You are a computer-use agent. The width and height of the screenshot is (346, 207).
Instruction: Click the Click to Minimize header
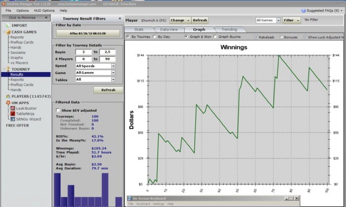click(x=26, y=18)
